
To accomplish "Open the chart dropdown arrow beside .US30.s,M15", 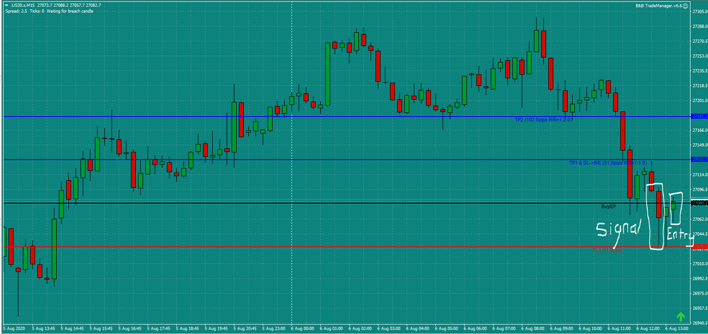I will [6, 5].
